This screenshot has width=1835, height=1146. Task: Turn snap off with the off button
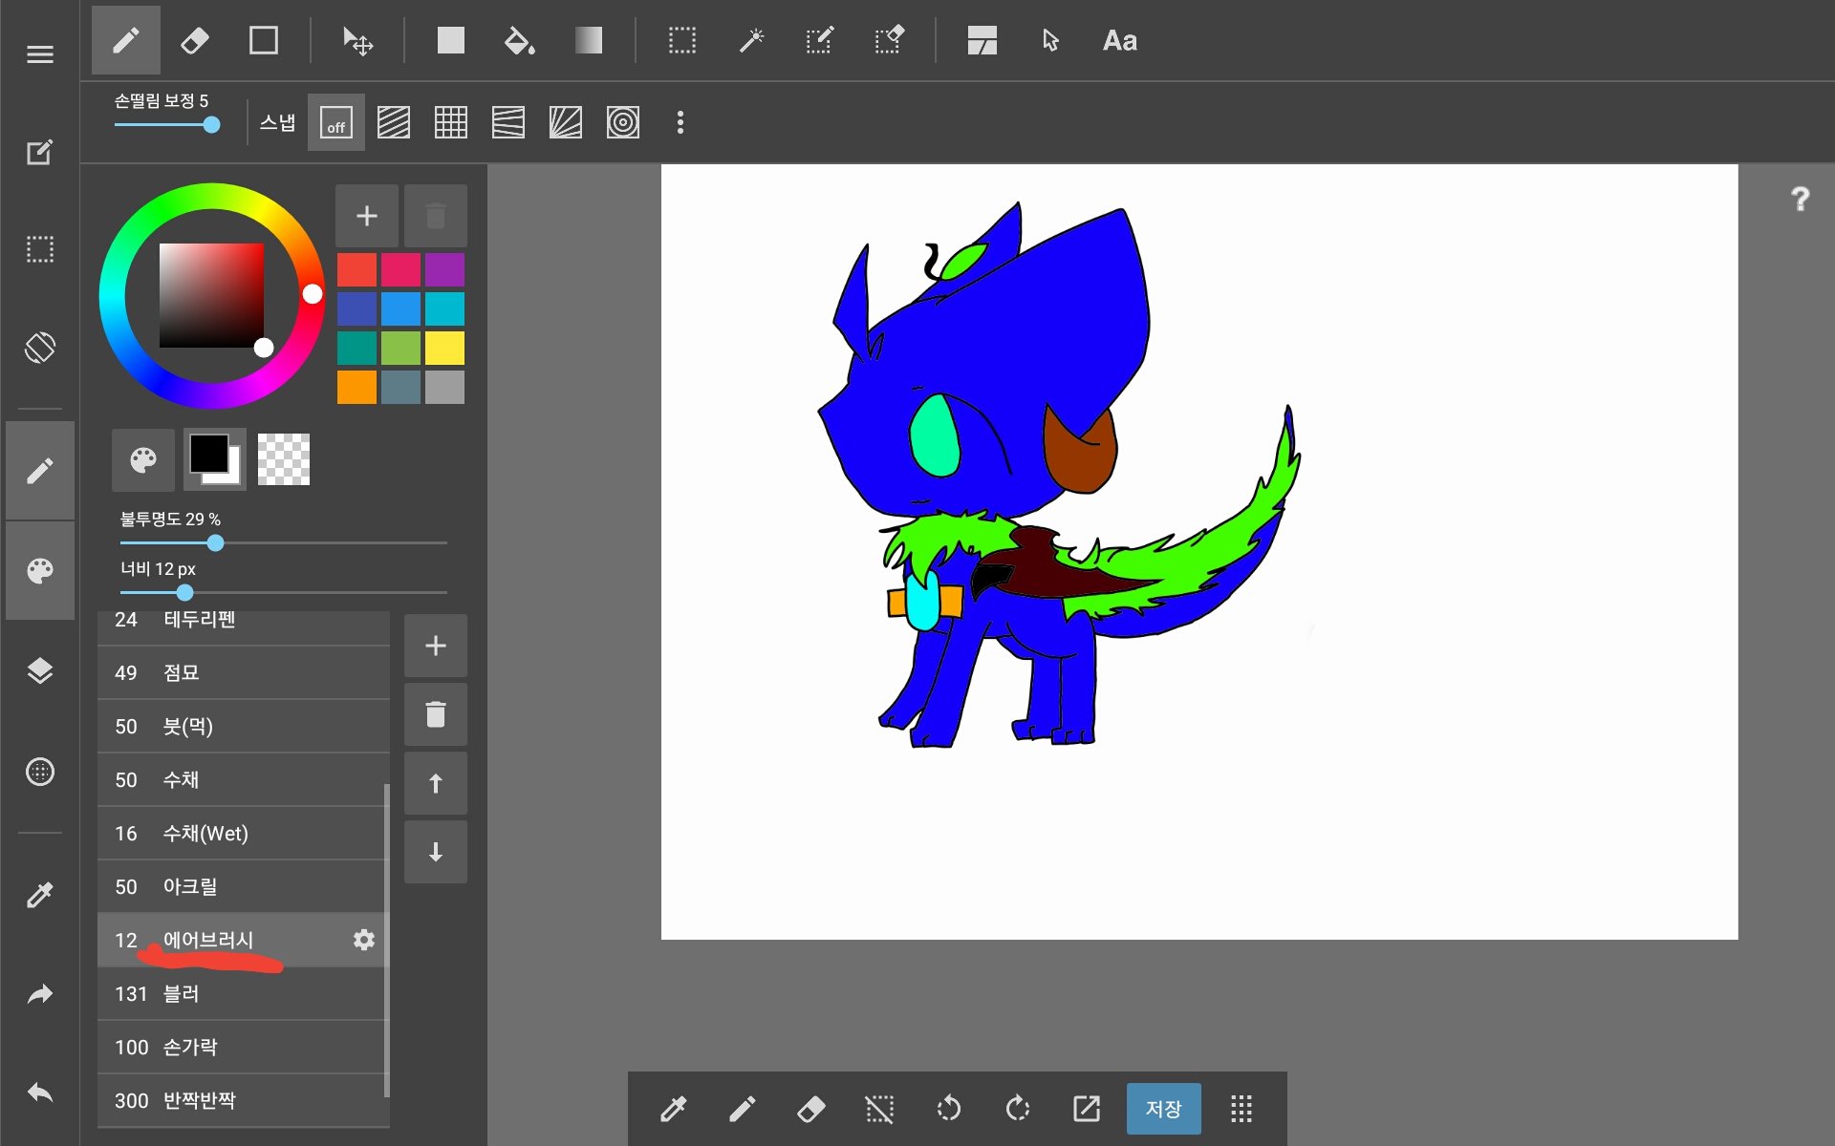click(335, 122)
